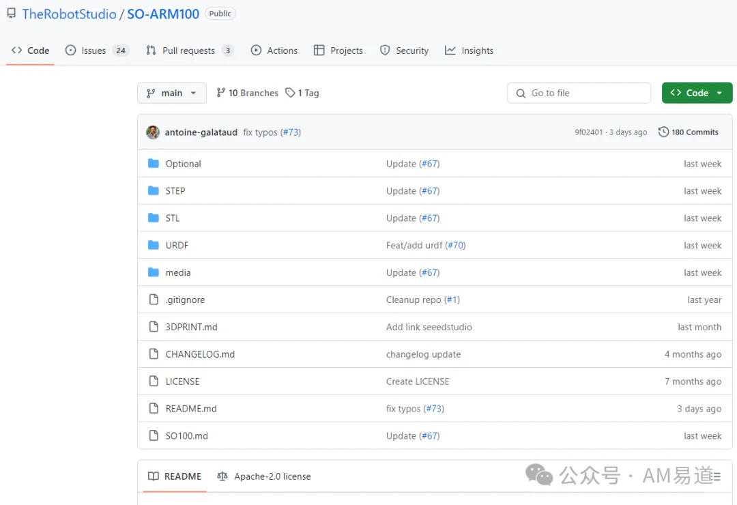737x505 pixels.
Task: Click the 'Add link seeedstudio' commit message
Action: (x=429, y=327)
